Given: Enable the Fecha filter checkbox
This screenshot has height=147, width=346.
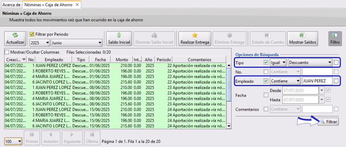Looking at the screenshot, I should pos(266,95).
